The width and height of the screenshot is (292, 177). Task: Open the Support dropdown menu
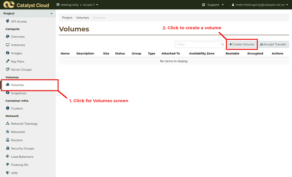point(213,5)
